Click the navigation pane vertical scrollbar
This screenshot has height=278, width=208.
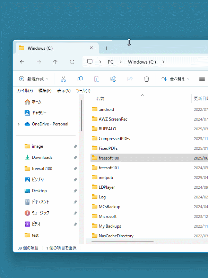(x=81, y=116)
